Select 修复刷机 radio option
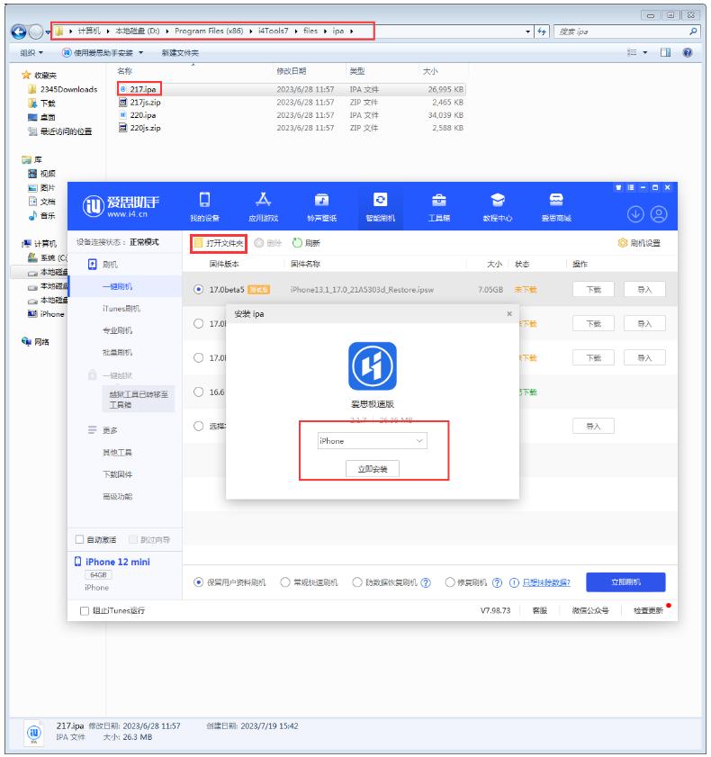This screenshot has height=757, width=711. [449, 582]
